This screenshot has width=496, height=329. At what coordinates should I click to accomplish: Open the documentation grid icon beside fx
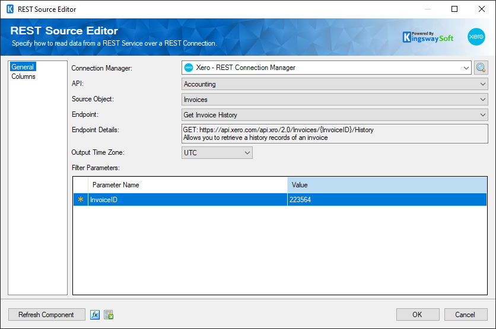click(109, 314)
